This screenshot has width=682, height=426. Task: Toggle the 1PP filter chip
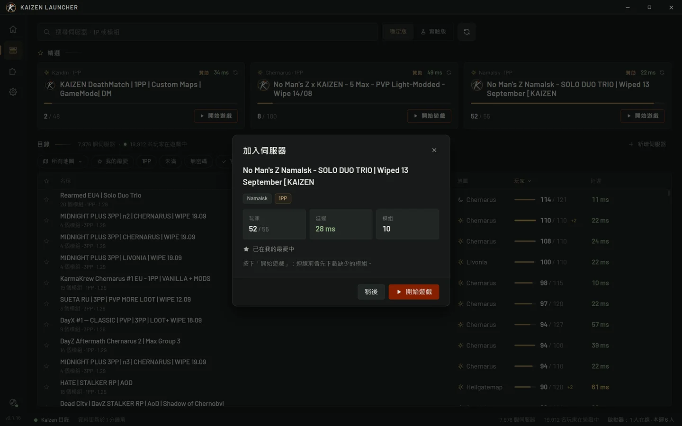click(x=146, y=161)
